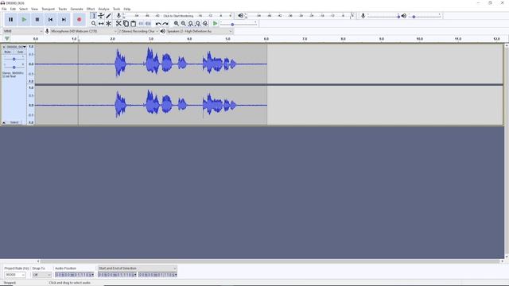Open the Transport menu
Viewport: 509px width, 286px height.
pos(49,9)
